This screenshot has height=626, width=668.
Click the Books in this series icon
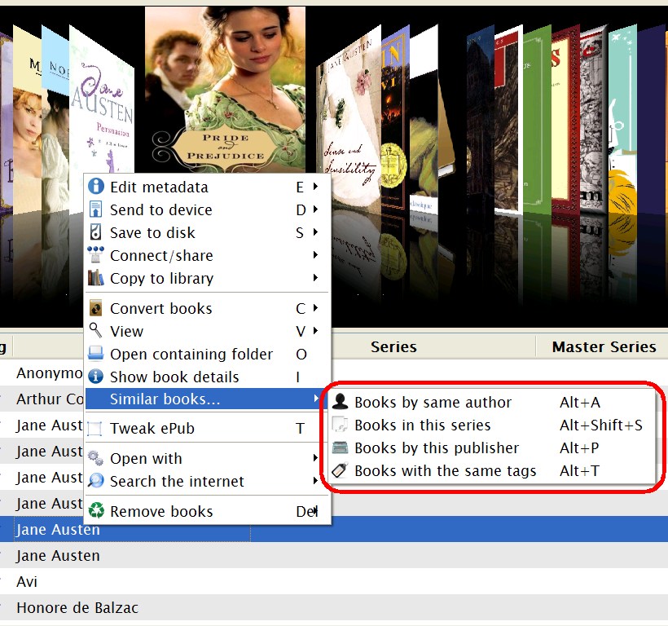click(340, 425)
